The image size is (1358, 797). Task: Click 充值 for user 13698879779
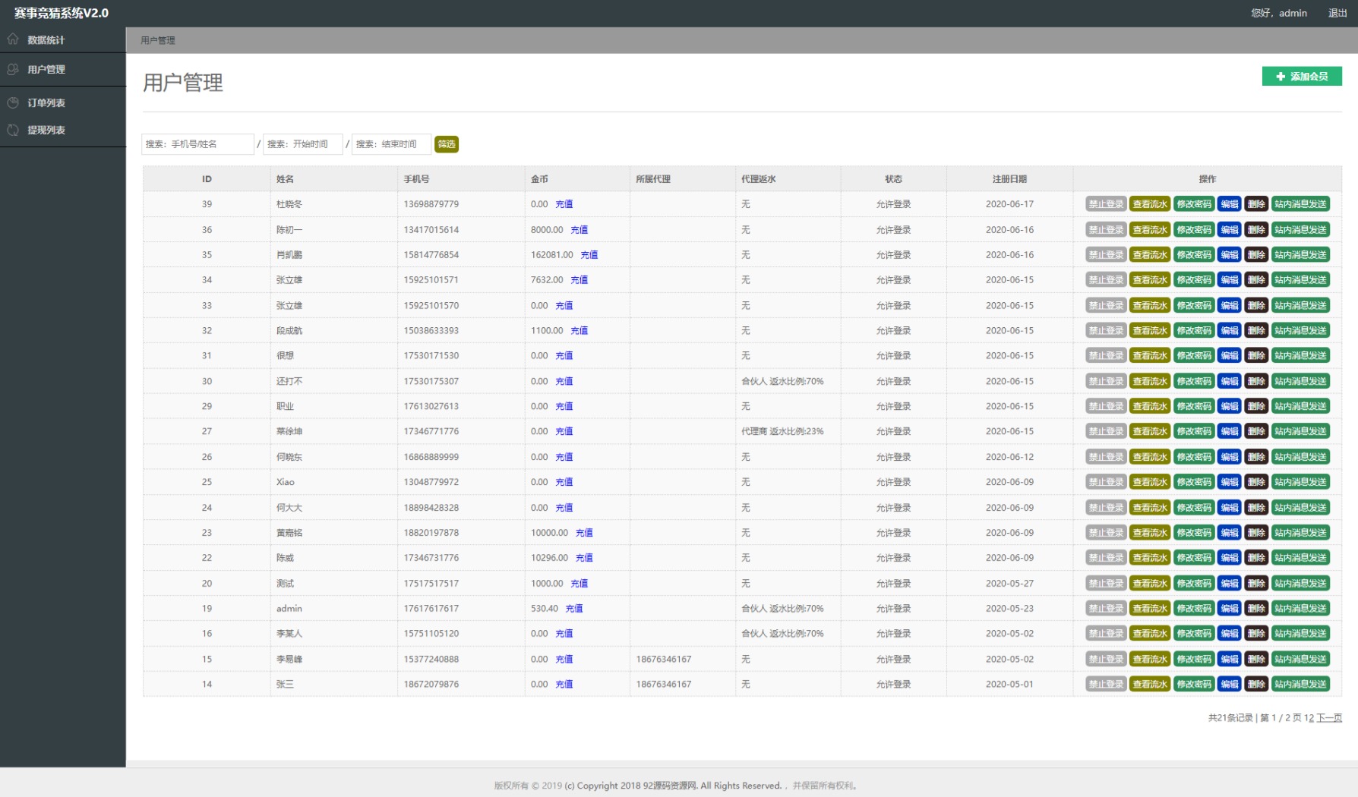point(564,204)
